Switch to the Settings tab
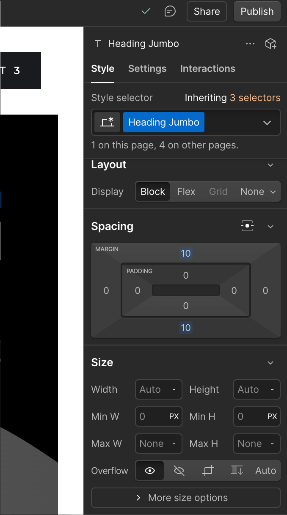The width and height of the screenshot is (287, 515). (147, 68)
